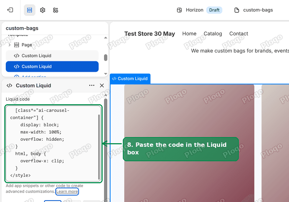Close the Custom Liquid settings panel
Image resolution: width=289 pixels, height=202 pixels.
(x=102, y=85)
